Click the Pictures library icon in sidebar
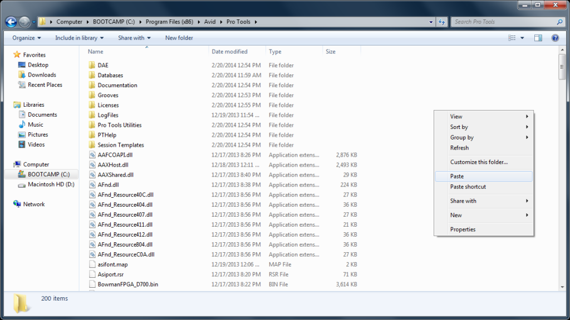Viewport: 570px width, 320px height. click(x=23, y=134)
